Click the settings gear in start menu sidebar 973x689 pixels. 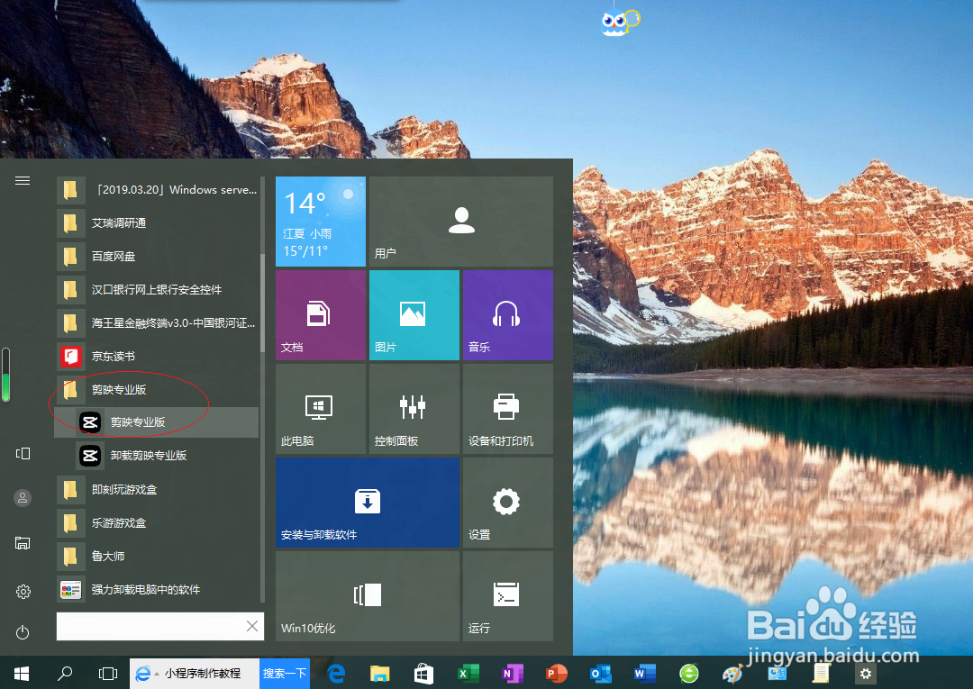click(x=23, y=592)
